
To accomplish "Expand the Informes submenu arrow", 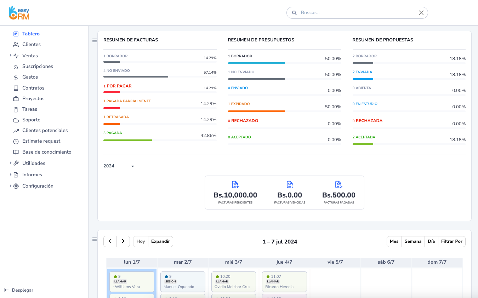I will (11, 174).
